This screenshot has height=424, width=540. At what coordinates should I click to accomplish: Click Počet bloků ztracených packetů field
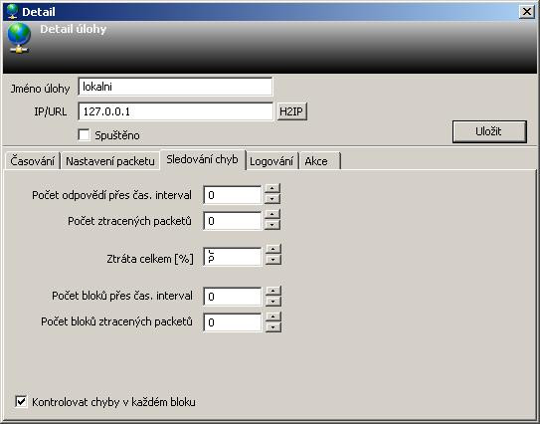click(233, 321)
